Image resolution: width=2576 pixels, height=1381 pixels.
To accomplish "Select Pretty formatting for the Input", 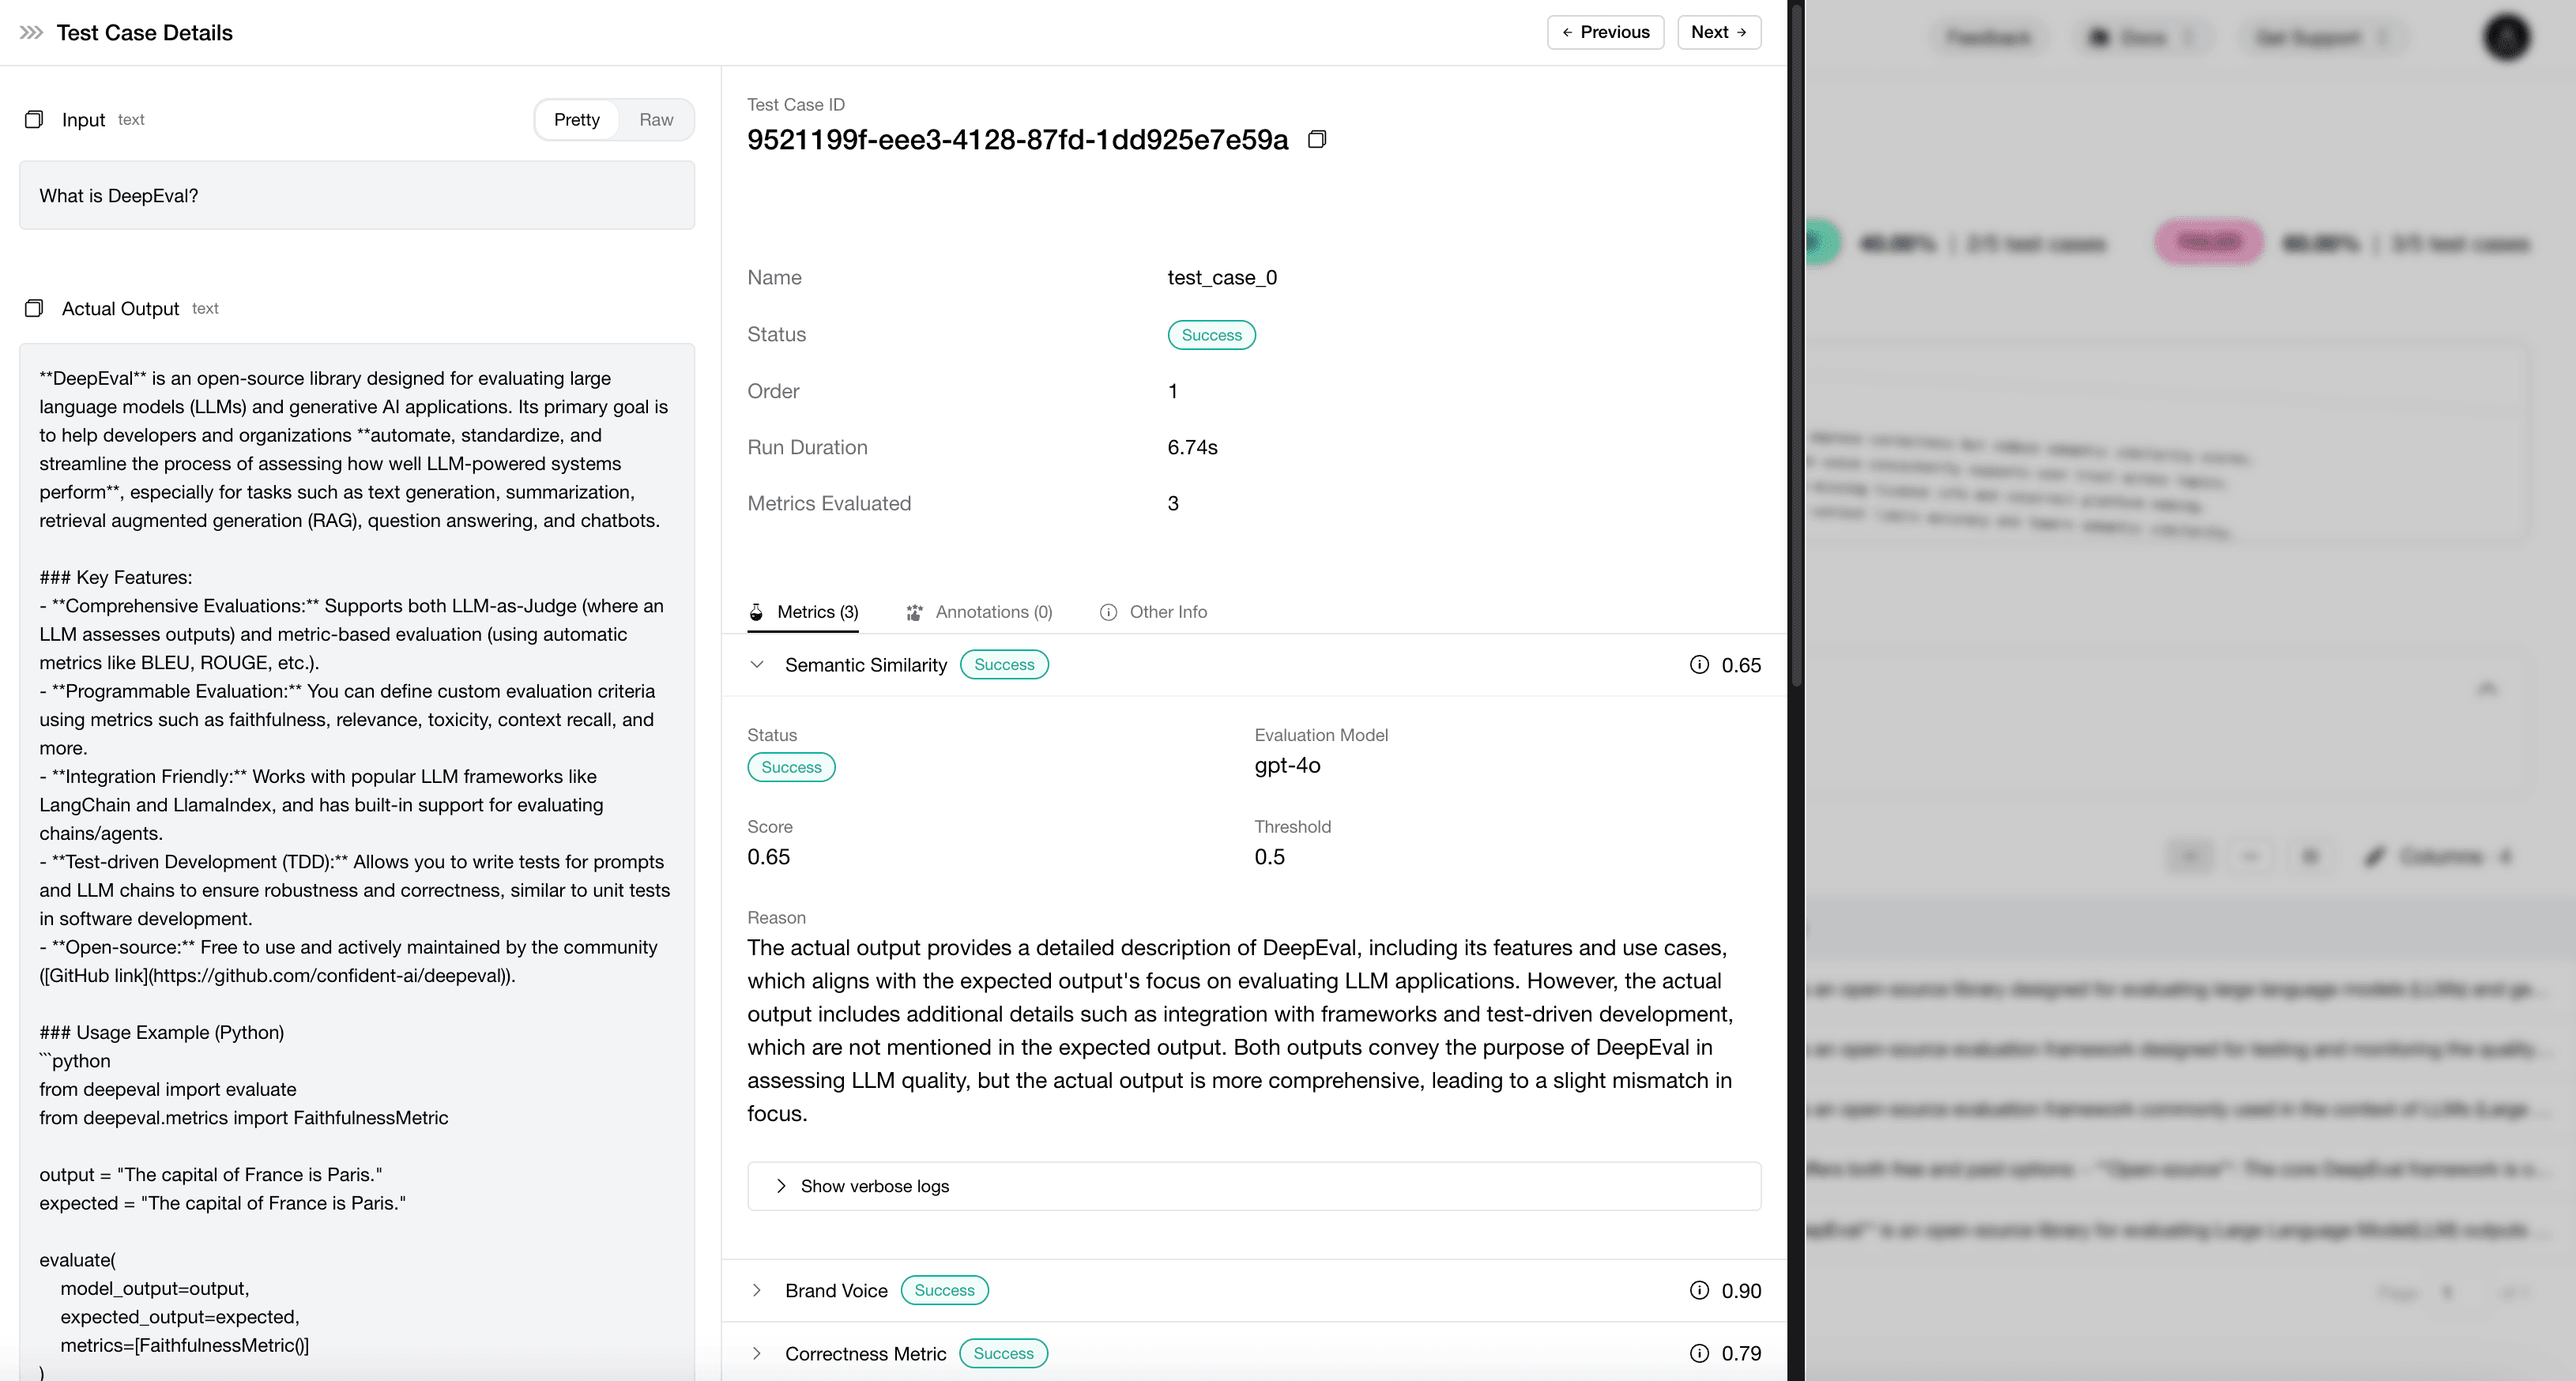I will tap(576, 119).
